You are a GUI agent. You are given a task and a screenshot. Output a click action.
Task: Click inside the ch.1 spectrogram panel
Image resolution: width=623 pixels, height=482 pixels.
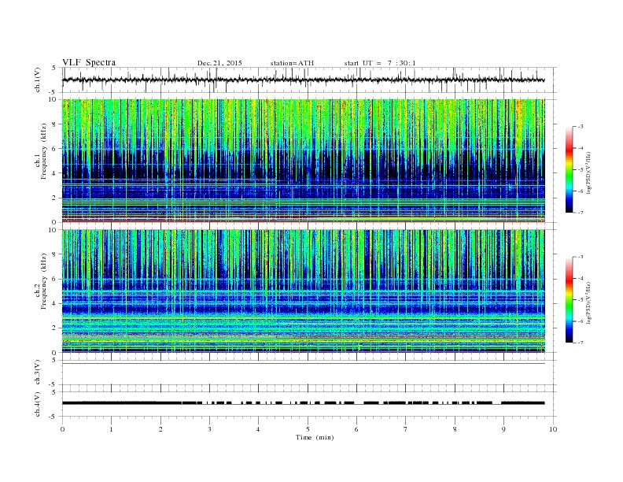[x=303, y=161]
